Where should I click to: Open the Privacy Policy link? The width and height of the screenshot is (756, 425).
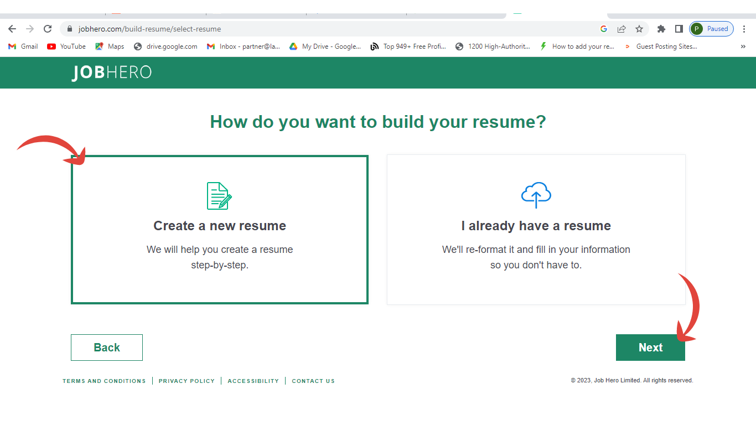tap(187, 381)
